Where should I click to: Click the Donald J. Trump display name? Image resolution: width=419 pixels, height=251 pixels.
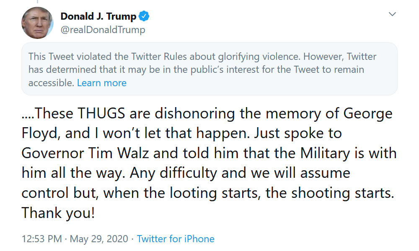pyautogui.click(x=98, y=16)
